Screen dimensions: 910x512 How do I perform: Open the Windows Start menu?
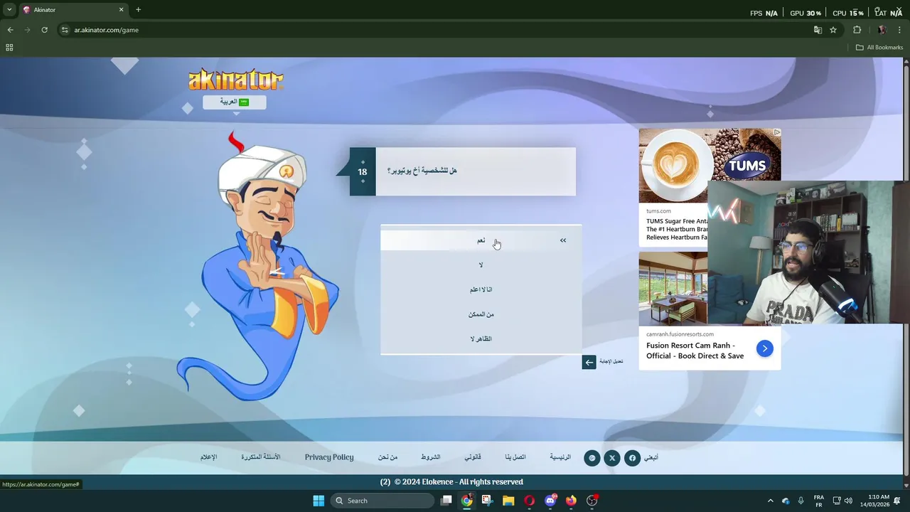(318, 501)
